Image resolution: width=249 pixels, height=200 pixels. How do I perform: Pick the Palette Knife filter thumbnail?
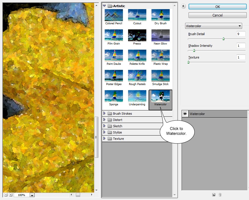click(137, 56)
